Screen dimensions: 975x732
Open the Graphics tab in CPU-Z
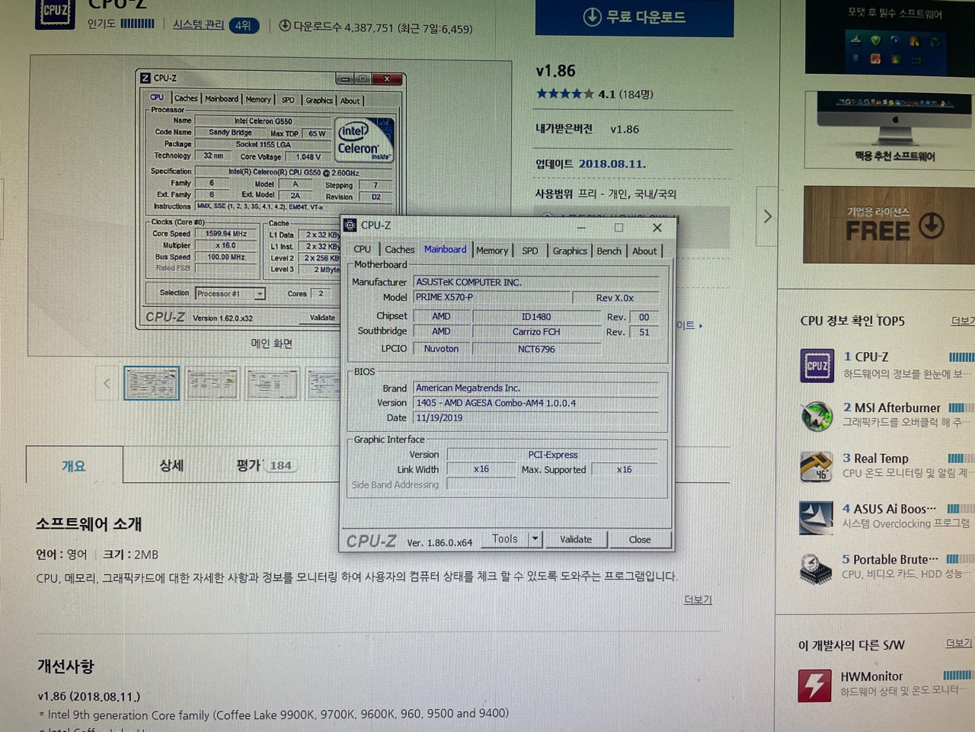coord(570,251)
